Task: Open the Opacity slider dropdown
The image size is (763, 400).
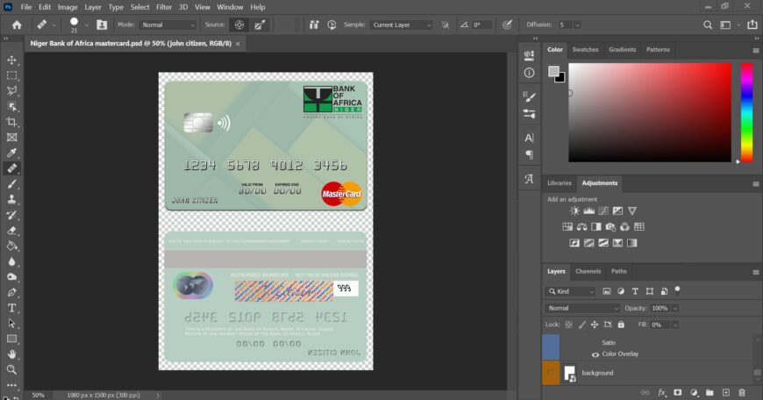Action: point(675,308)
